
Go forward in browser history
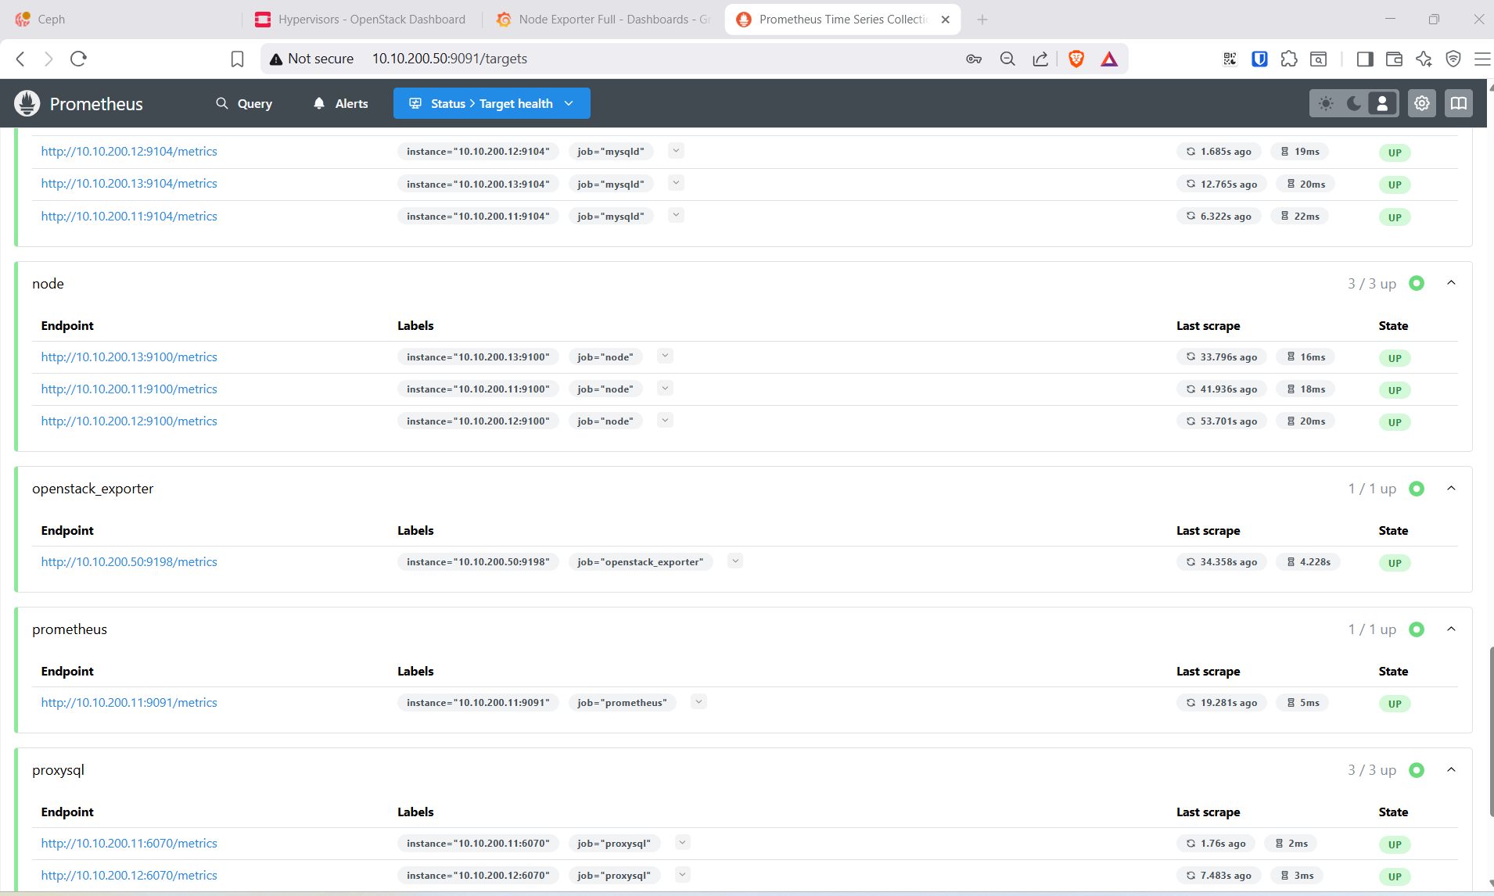48,59
